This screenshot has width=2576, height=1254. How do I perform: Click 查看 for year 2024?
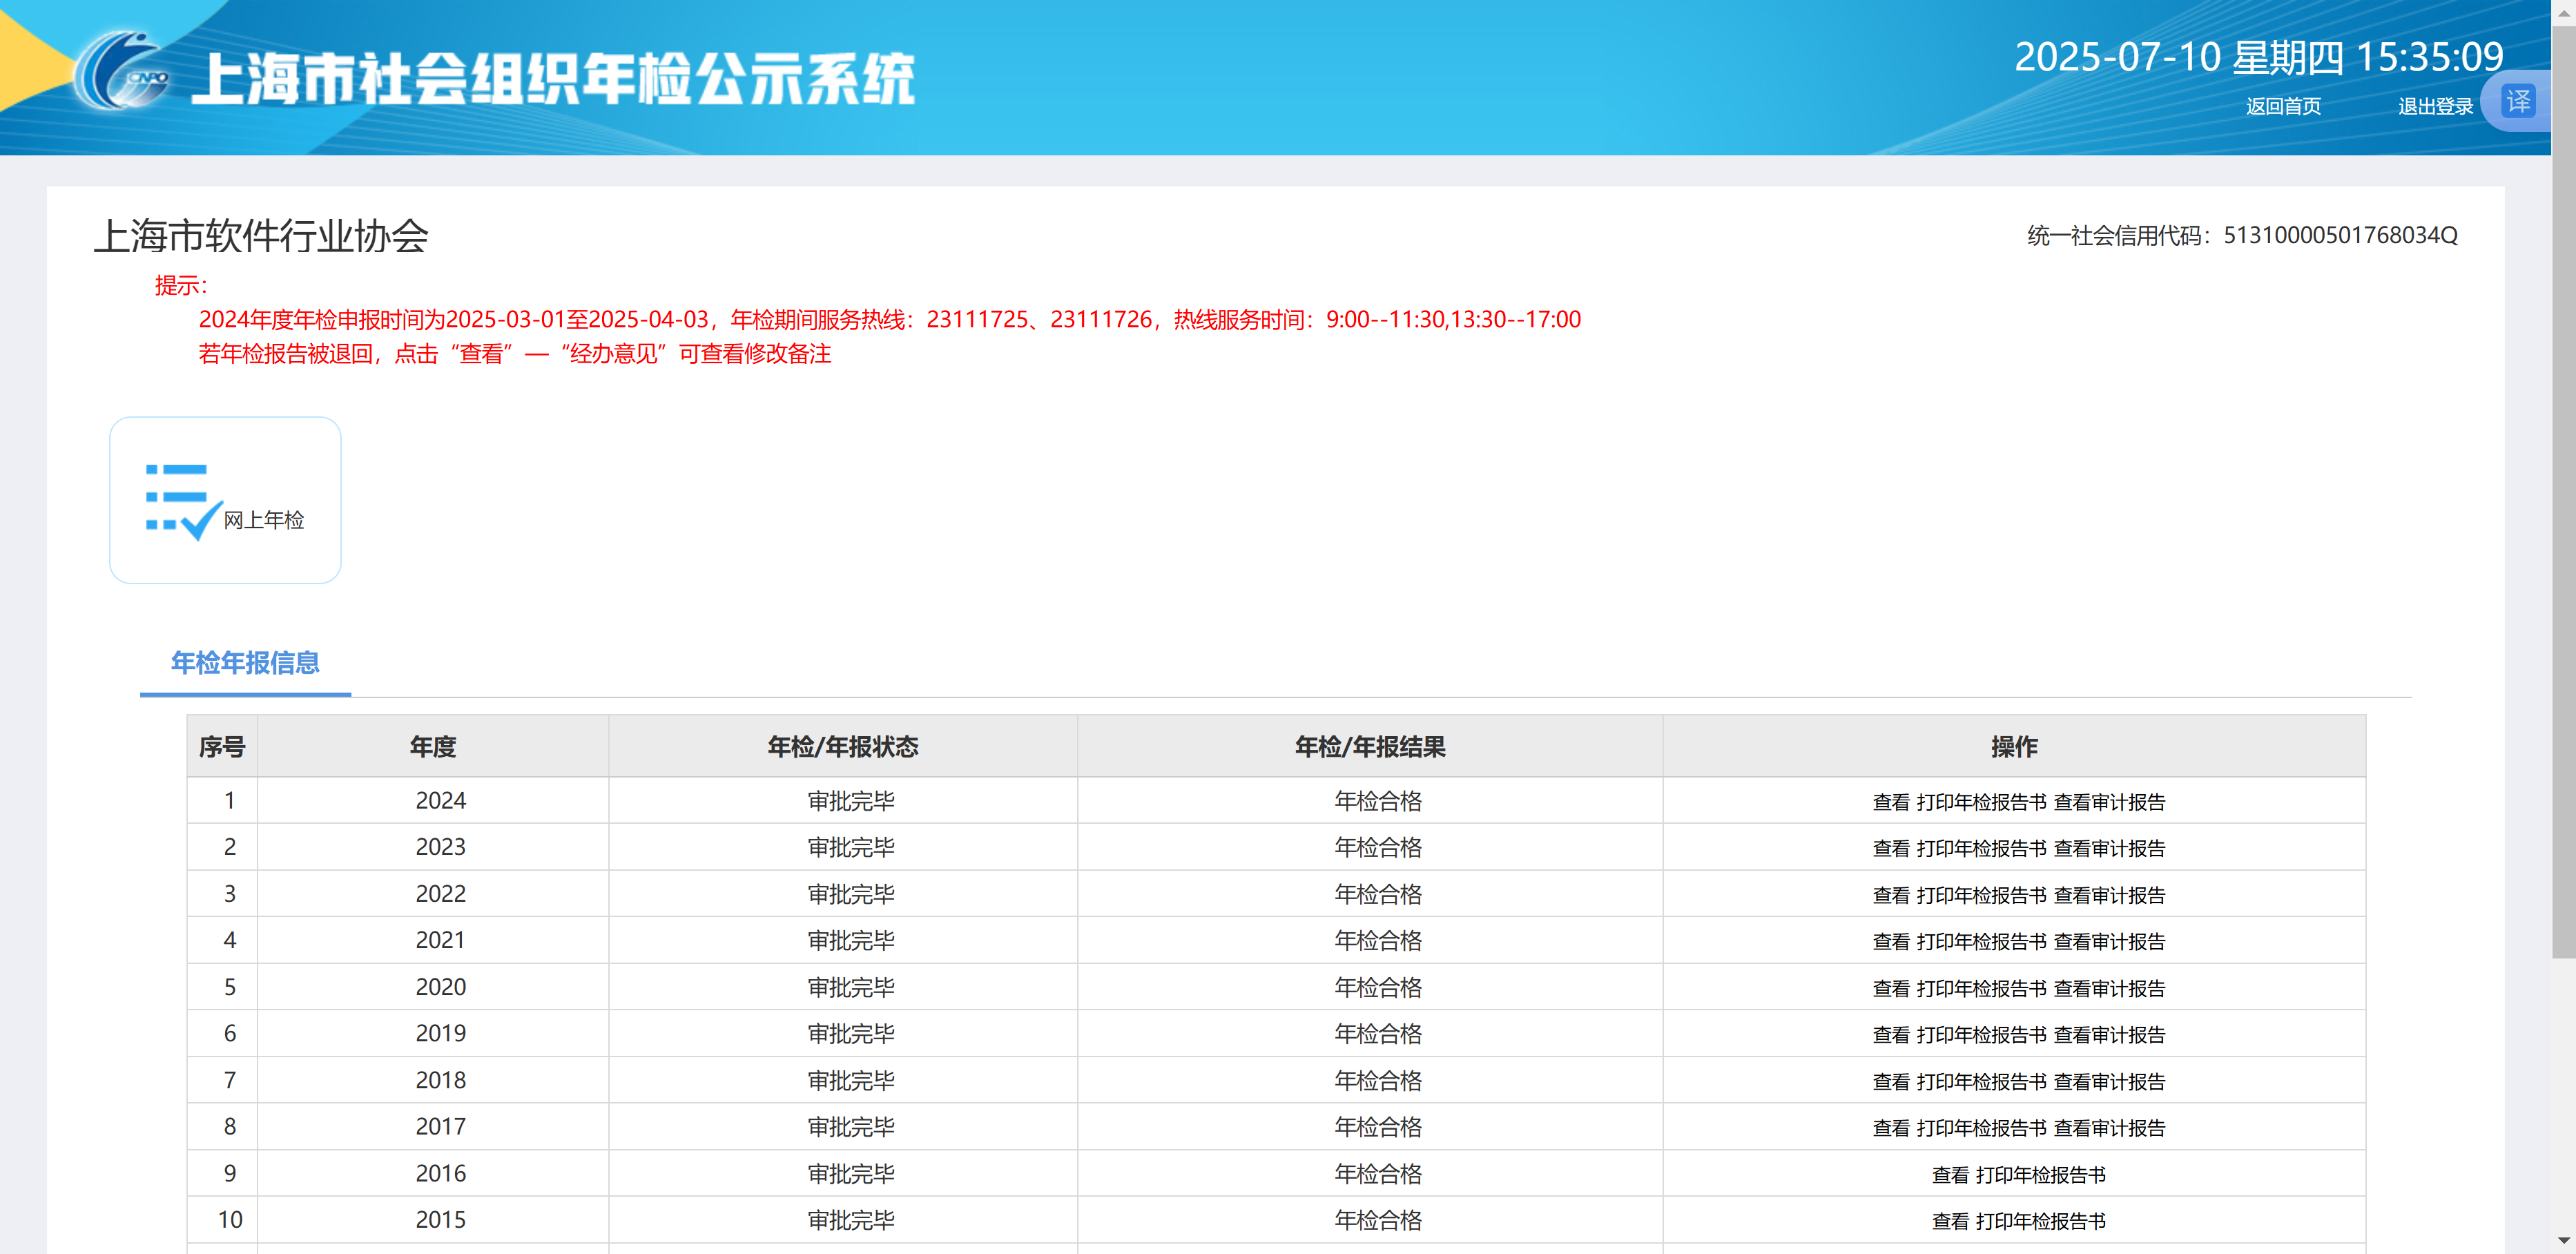1891,802
